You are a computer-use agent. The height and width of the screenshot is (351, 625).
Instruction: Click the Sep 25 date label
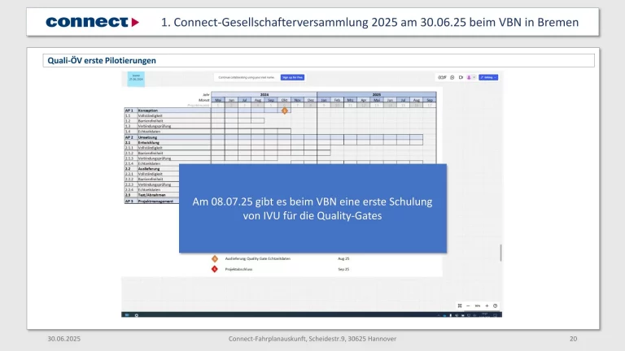coord(343,269)
